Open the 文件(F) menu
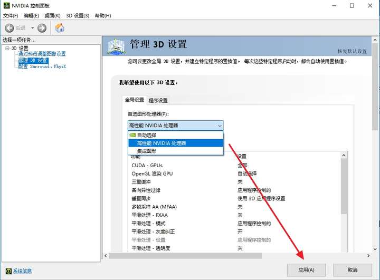The width and height of the screenshot is (380, 280). point(11,16)
